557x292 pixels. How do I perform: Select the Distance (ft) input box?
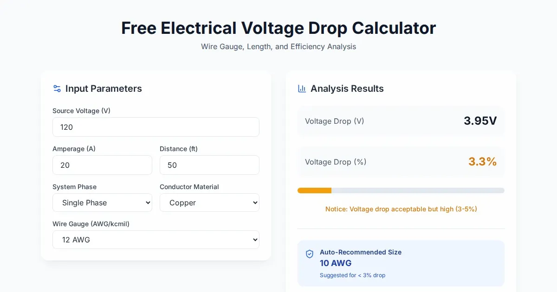[x=209, y=165]
